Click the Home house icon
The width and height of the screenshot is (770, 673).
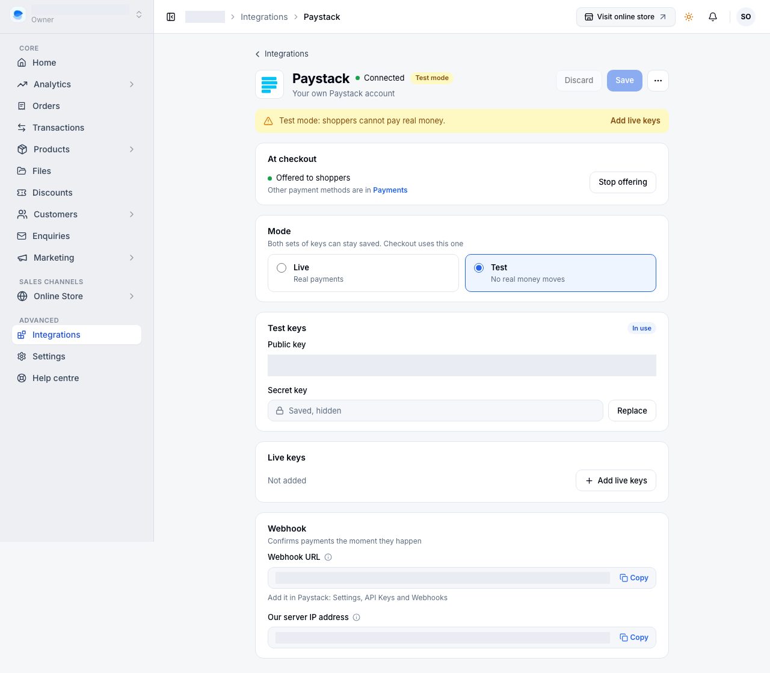[22, 63]
